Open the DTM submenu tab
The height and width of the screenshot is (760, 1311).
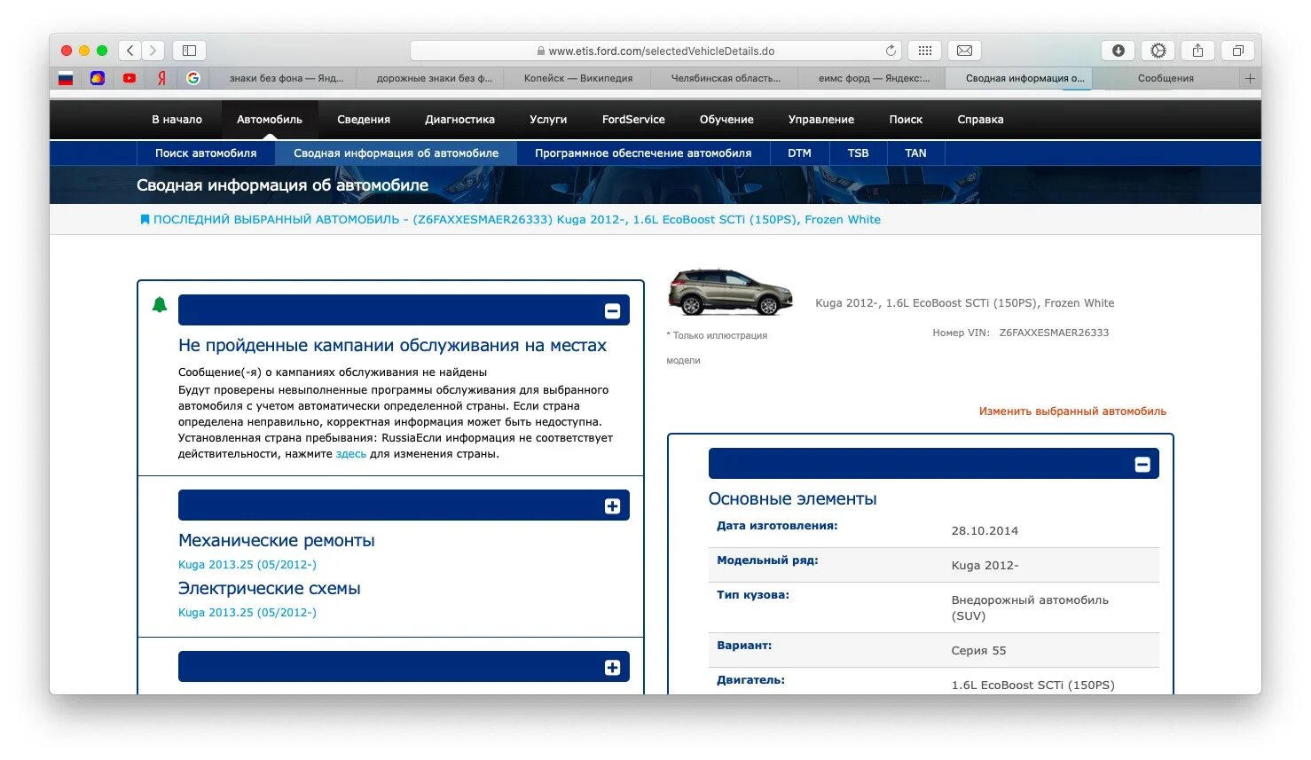click(799, 153)
